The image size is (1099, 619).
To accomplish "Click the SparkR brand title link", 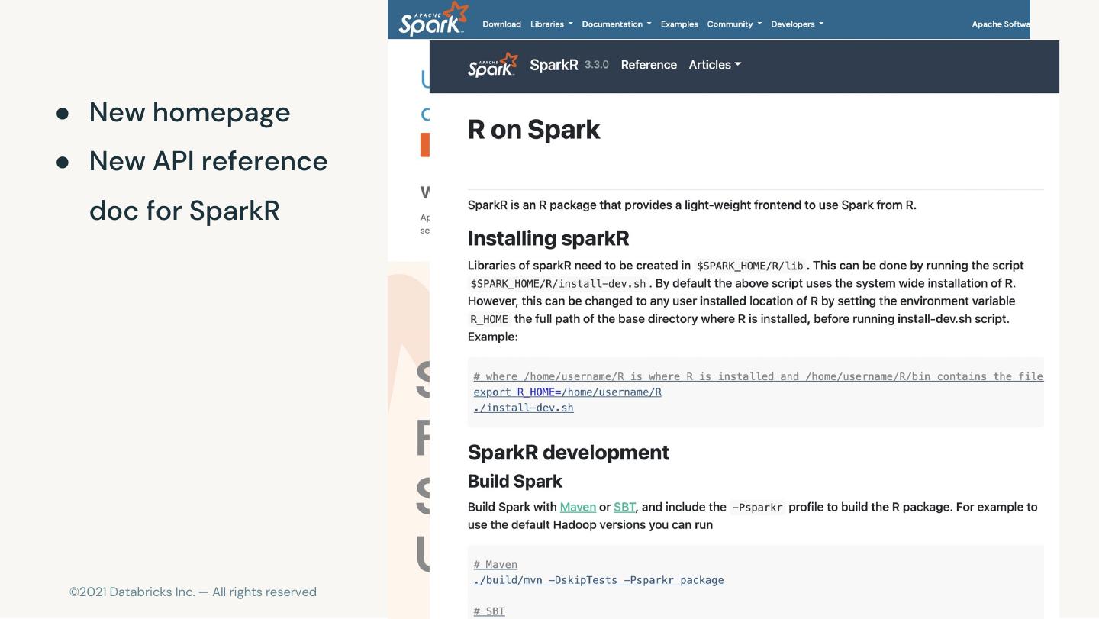I will click(554, 65).
